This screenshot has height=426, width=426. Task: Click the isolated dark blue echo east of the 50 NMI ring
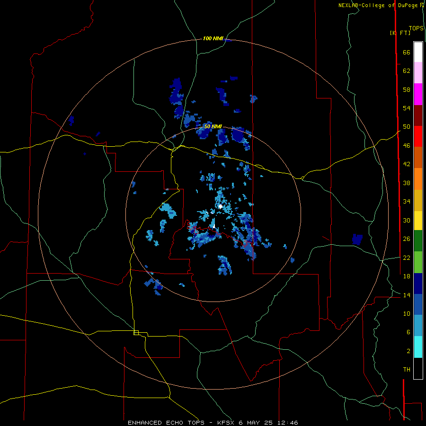(x=357, y=239)
